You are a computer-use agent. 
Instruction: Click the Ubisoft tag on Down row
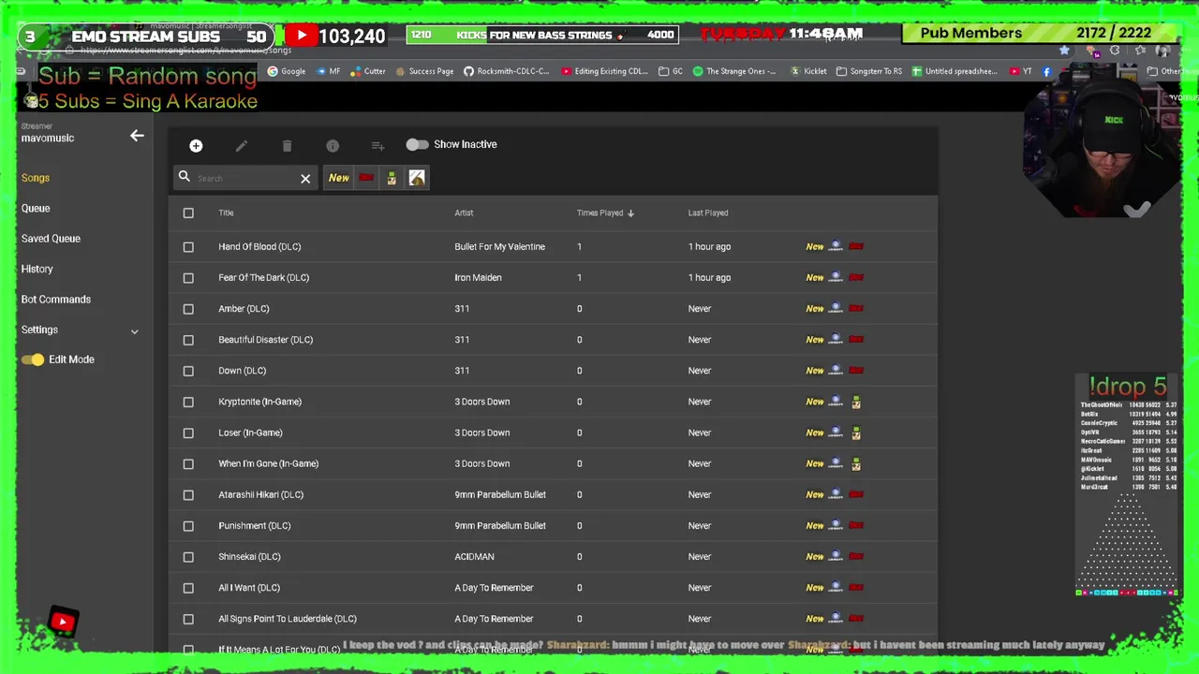click(836, 371)
